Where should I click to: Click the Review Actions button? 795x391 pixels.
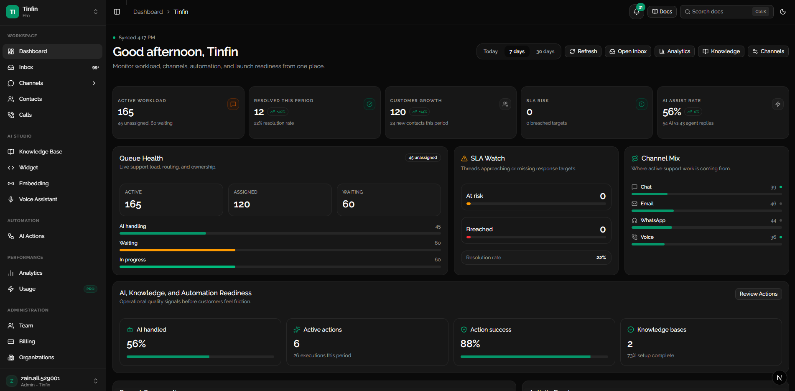[759, 294]
